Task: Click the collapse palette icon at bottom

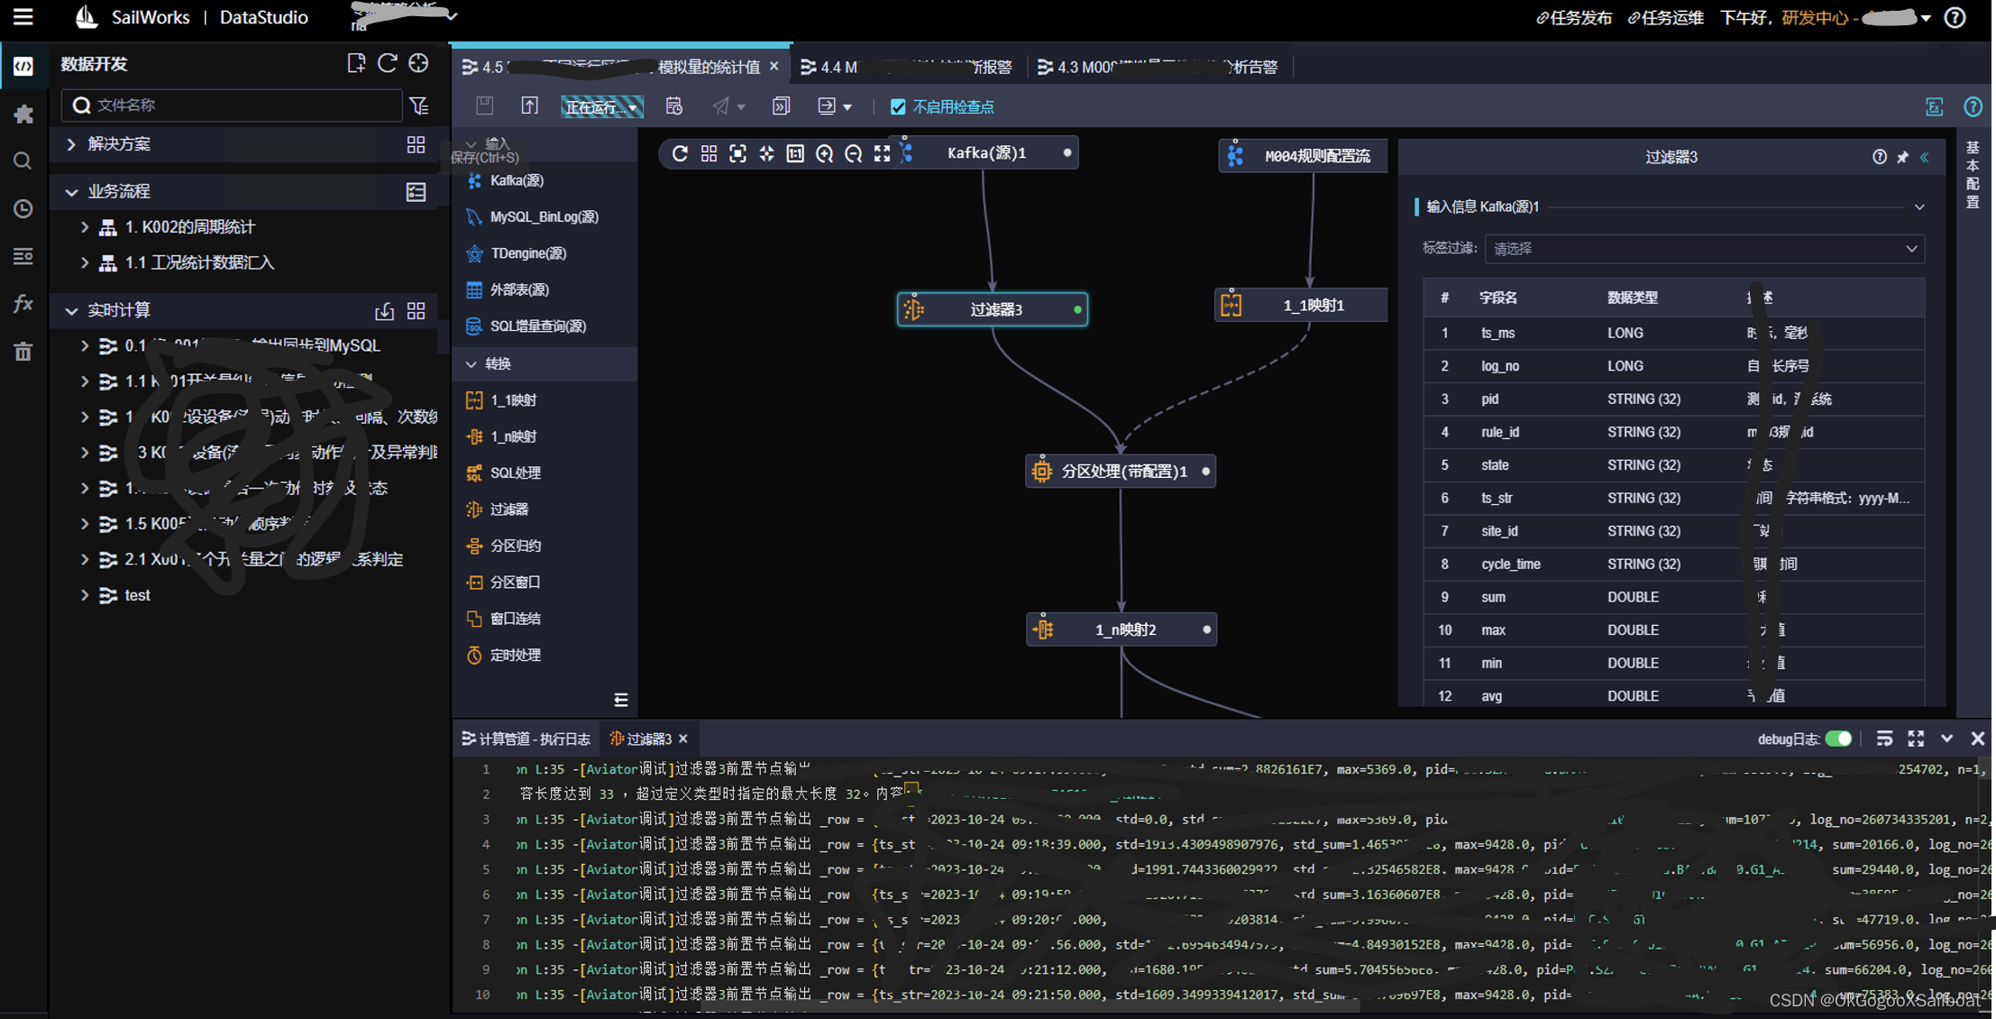Action: [621, 700]
